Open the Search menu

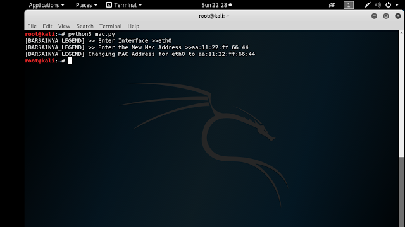(85, 26)
